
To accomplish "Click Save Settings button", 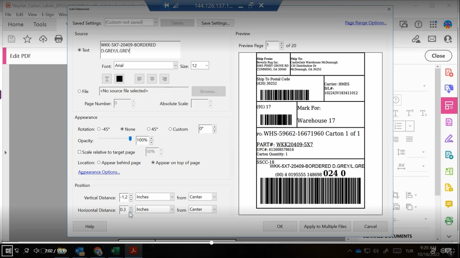I will pyautogui.click(x=216, y=23).
